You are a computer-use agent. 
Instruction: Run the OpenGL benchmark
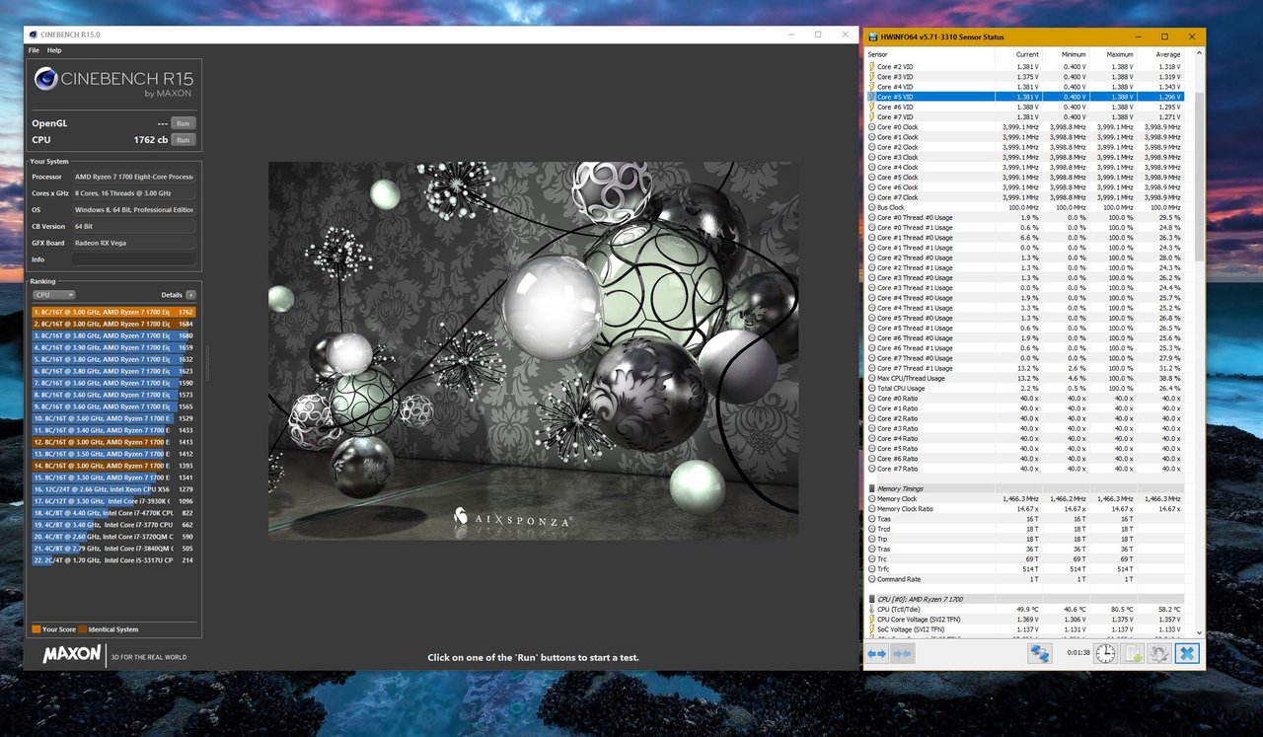182,123
